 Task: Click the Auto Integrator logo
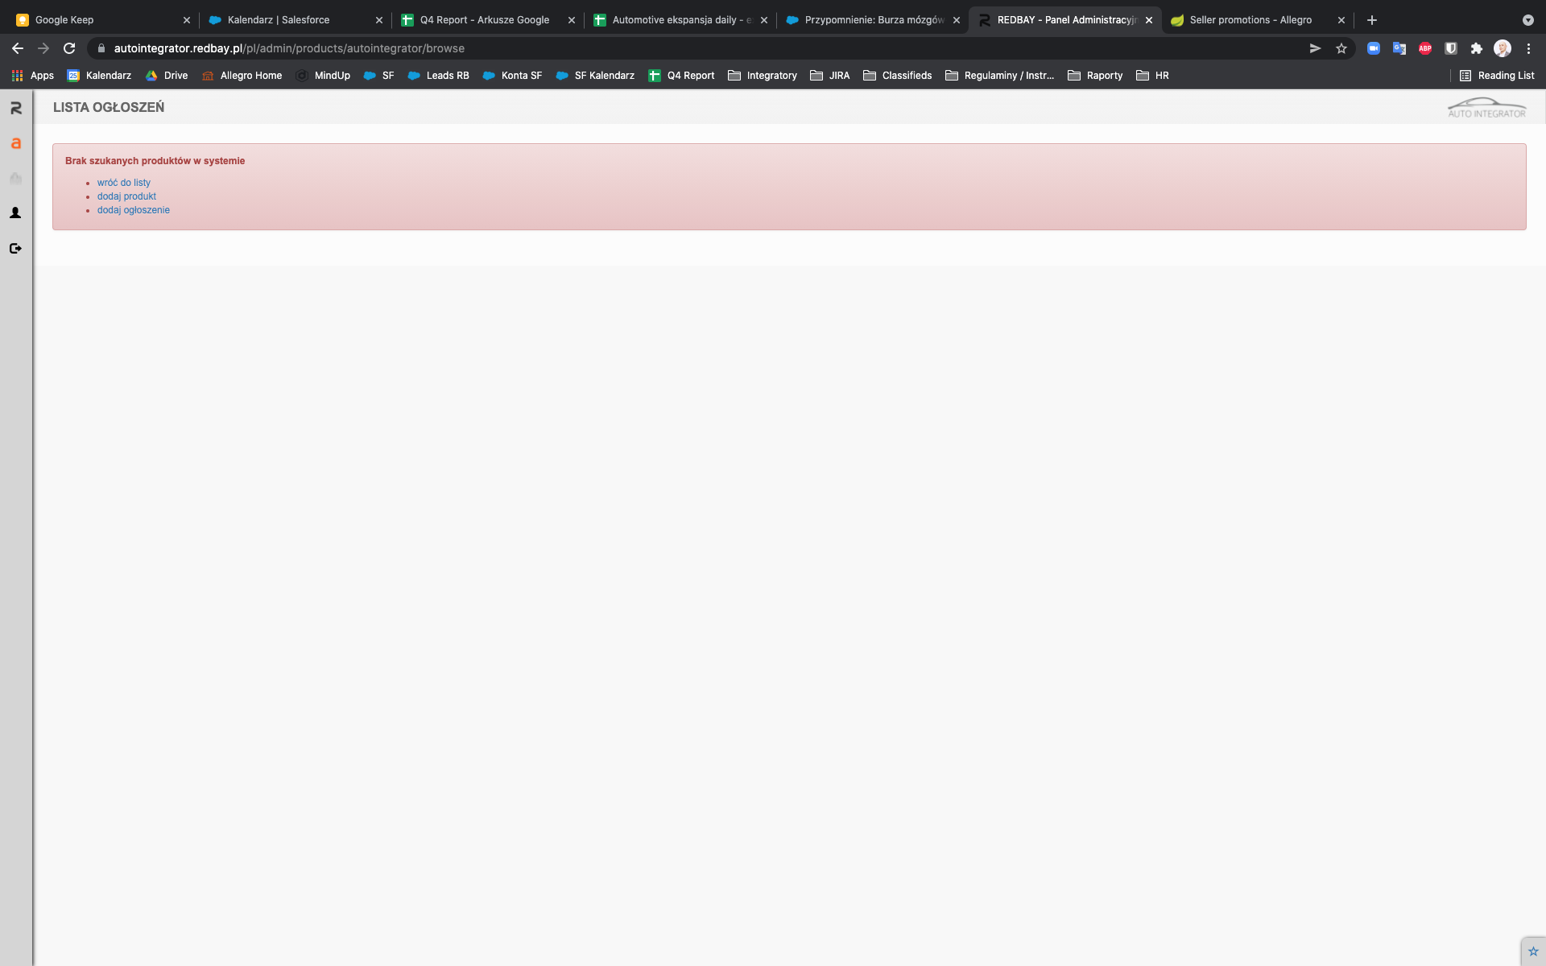pos(1486,108)
